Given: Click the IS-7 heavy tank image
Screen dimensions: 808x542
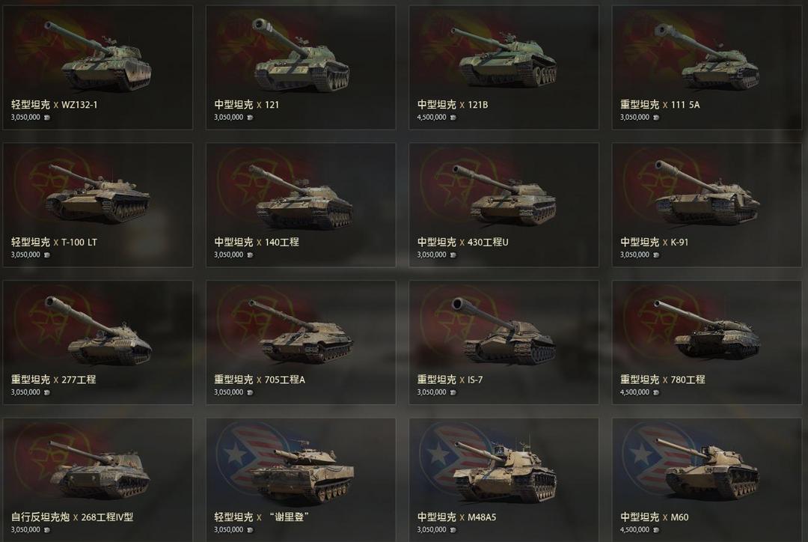Looking at the screenshot, I should [x=508, y=331].
